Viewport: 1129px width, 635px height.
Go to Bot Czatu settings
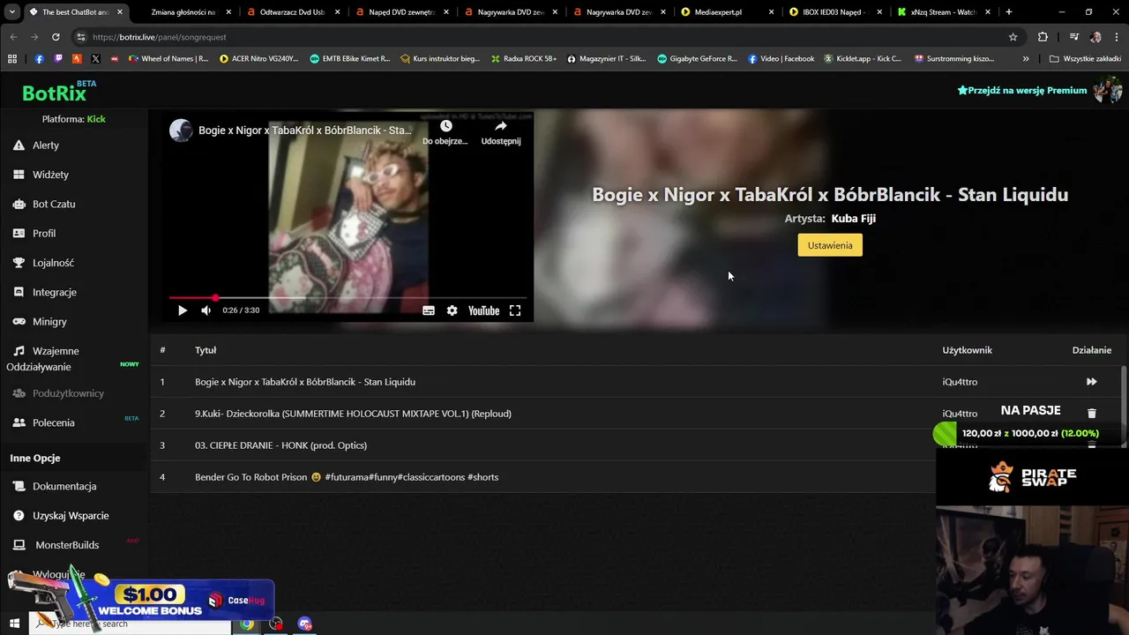click(54, 204)
